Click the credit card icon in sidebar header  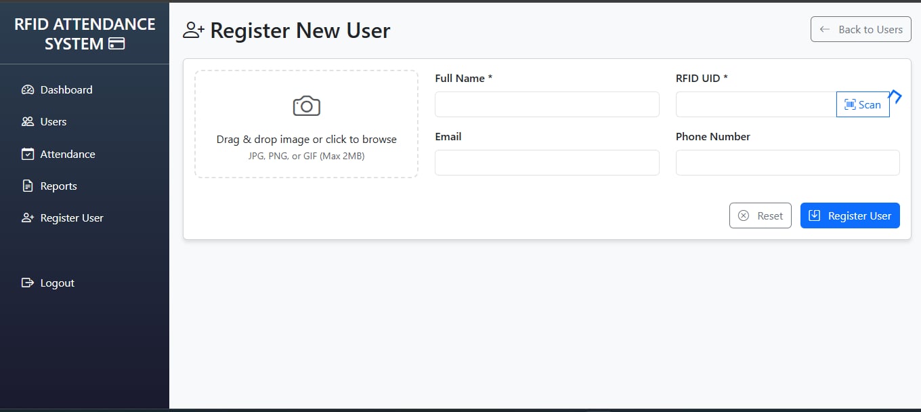116,44
